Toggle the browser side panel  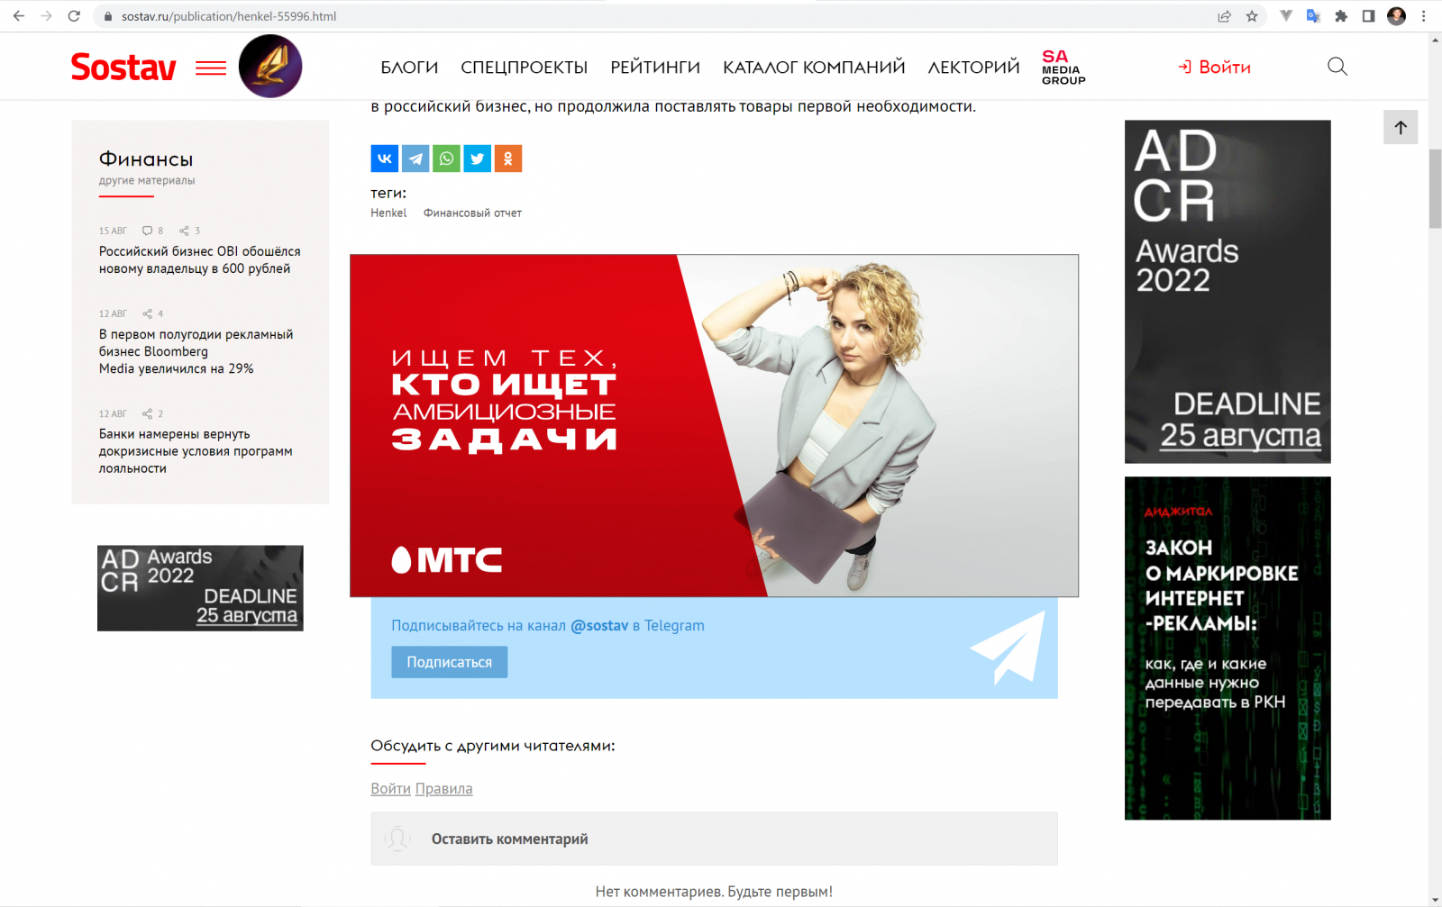tap(1368, 16)
